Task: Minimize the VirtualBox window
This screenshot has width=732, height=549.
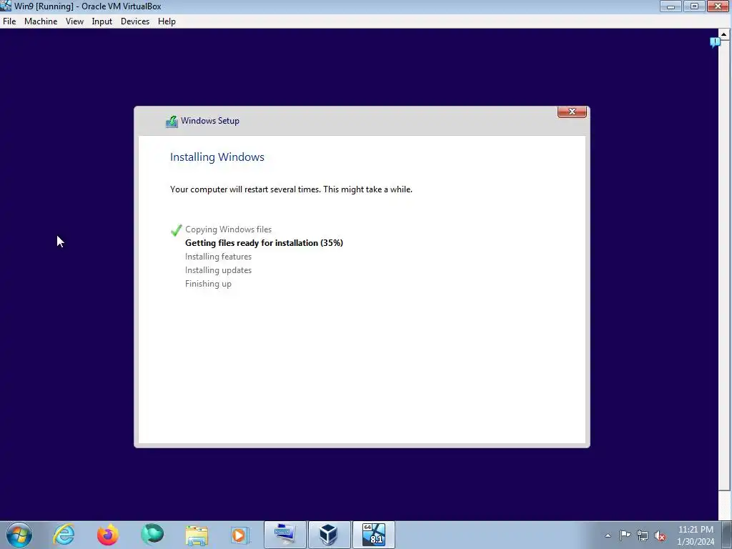Action: pyautogui.click(x=671, y=6)
